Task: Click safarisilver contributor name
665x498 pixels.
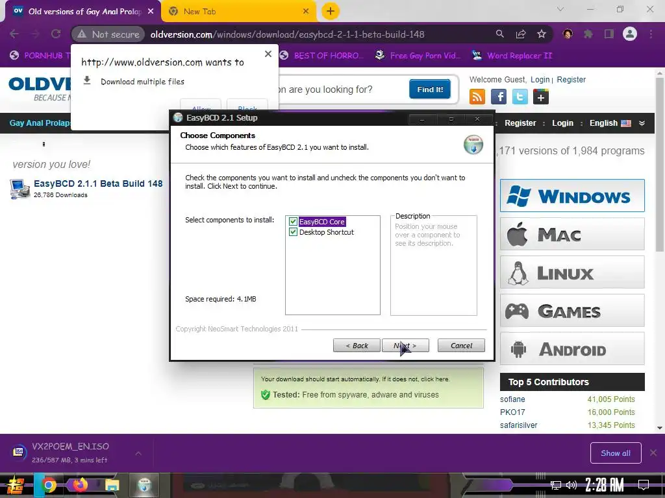Action: click(519, 425)
